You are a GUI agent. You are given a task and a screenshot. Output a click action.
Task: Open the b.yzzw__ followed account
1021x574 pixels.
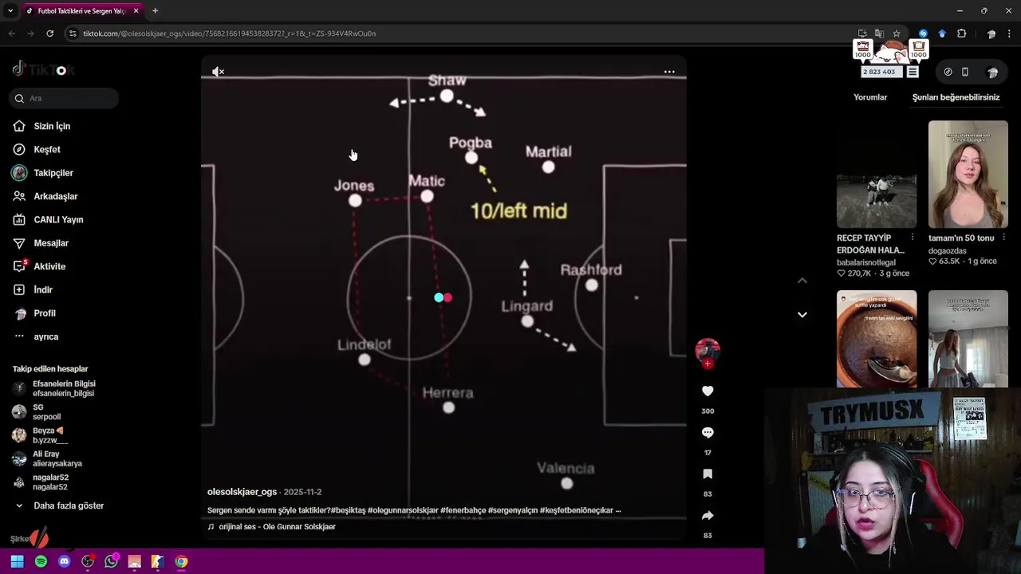[x=49, y=435]
